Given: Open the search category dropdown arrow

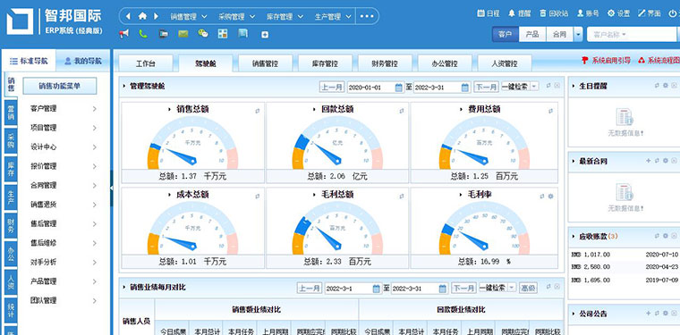Looking at the screenshot, I should (578, 34).
